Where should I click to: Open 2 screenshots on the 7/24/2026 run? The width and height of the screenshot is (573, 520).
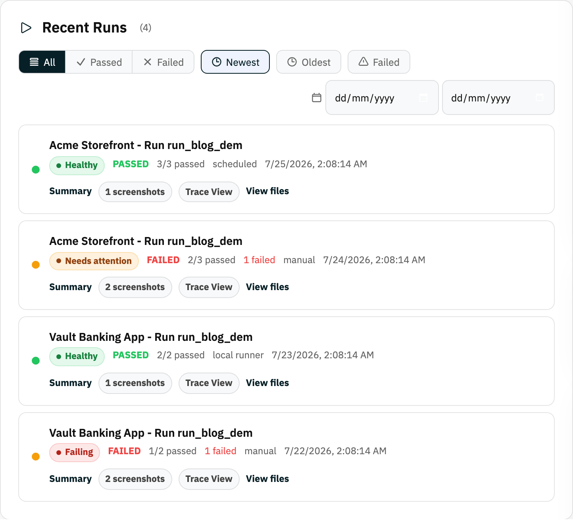(135, 287)
